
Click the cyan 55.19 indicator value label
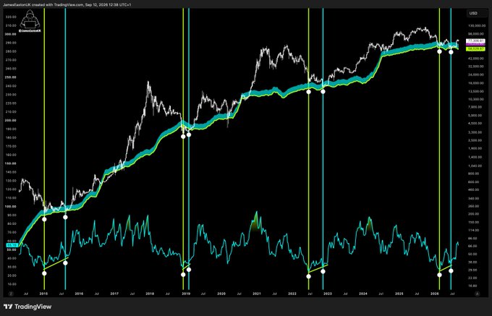[x=11, y=245]
